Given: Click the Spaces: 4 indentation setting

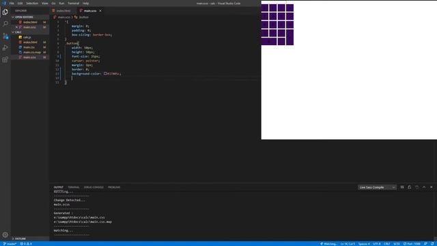Looking at the screenshot, I should (x=364, y=244).
